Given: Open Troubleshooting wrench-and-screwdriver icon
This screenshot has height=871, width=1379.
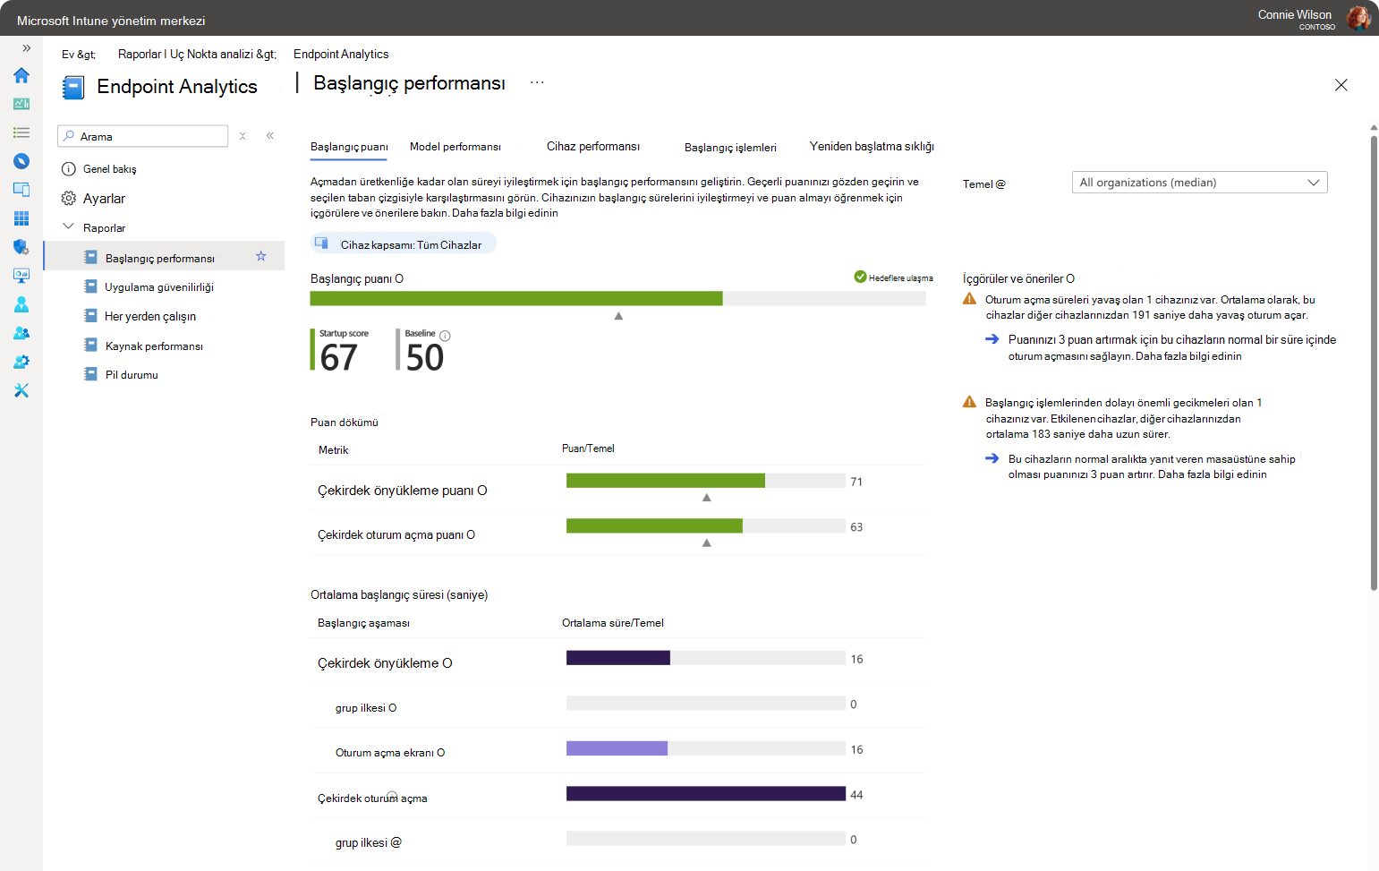Looking at the screenshot, I should click(21, 390).
